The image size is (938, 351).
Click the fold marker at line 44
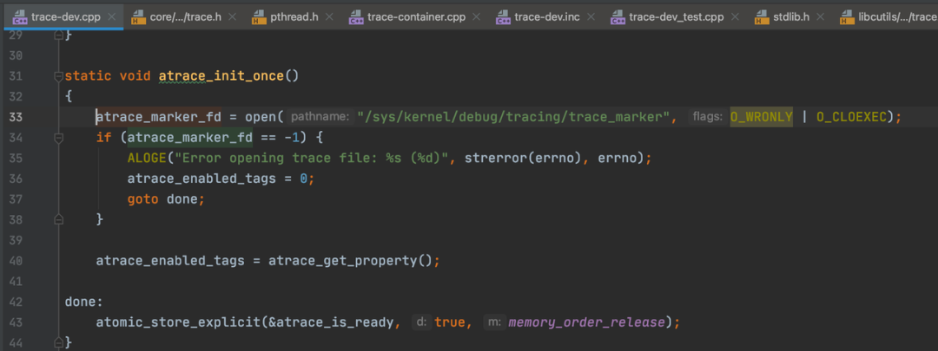pyautogui.click(x=58, y=343)
